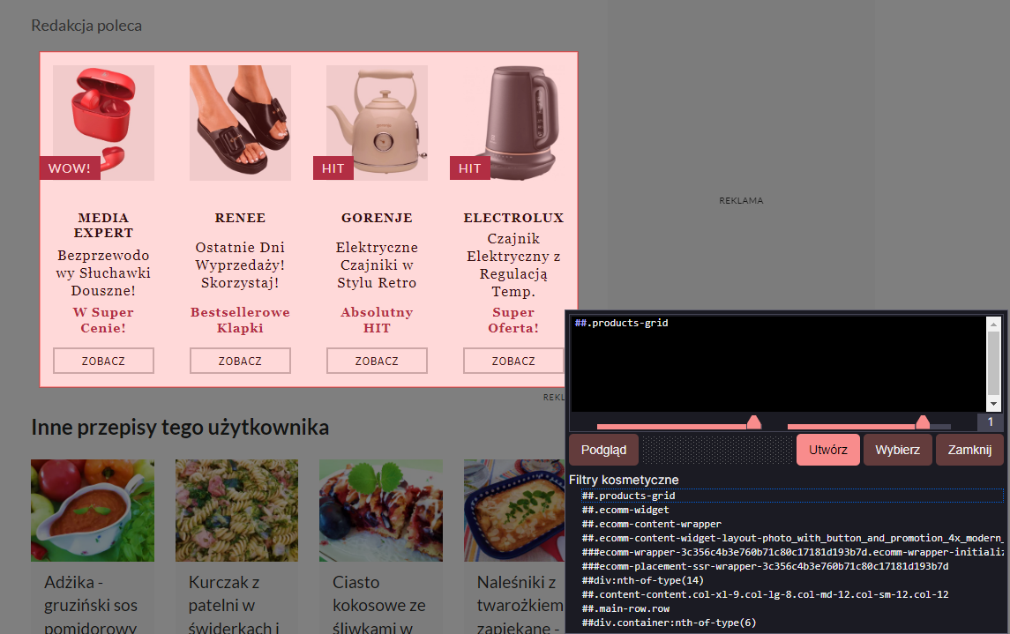Open Adżika gruziński sos recipe thumbnail
The width and height of the screenshot is (1010, 634).
tap(93, 511)
